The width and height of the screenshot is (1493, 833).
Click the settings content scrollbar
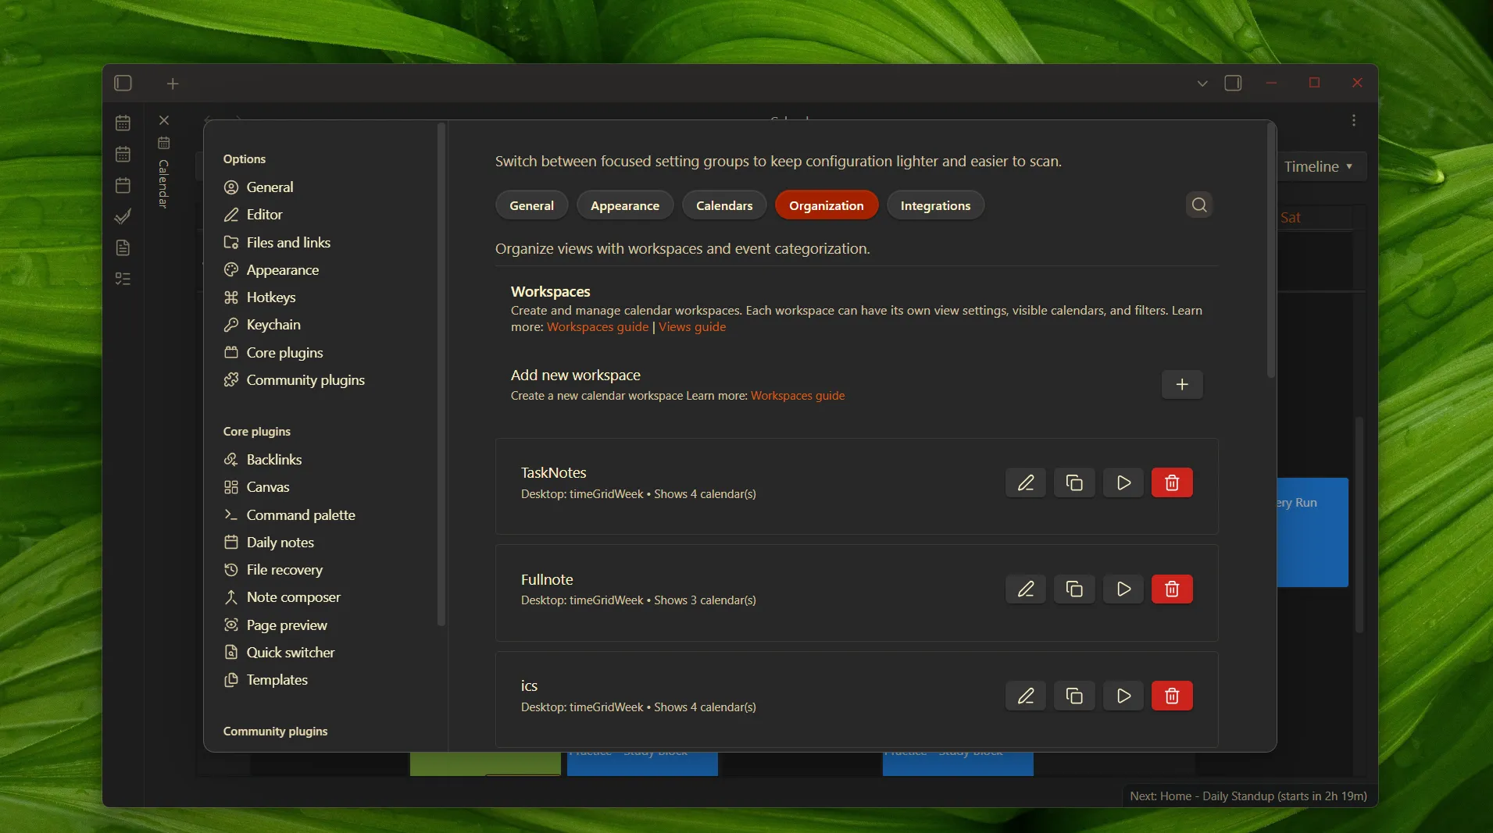(x=1271, y=250)
